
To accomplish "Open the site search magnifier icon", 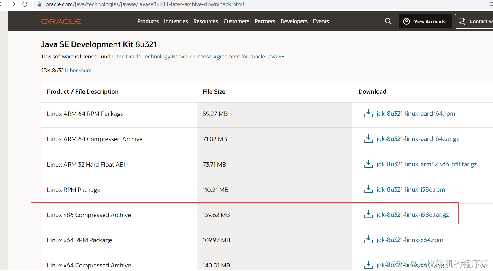I will pyautogui.click(x=388, y=21).
